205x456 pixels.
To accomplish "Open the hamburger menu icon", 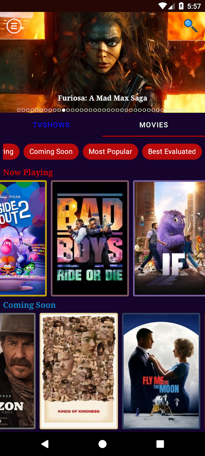I will (x=14, y=26).
